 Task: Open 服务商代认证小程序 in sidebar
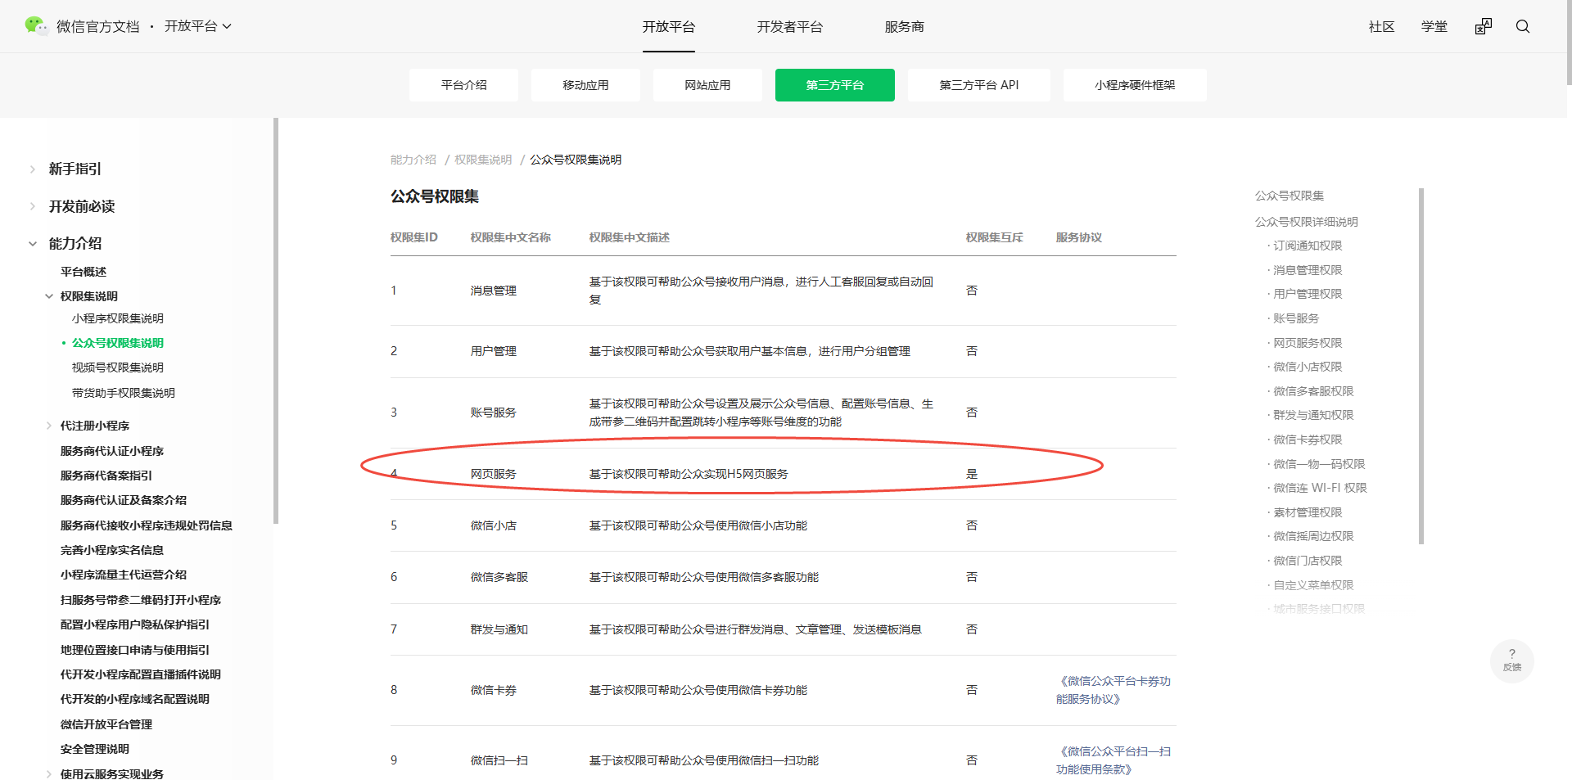click(112, 451)
